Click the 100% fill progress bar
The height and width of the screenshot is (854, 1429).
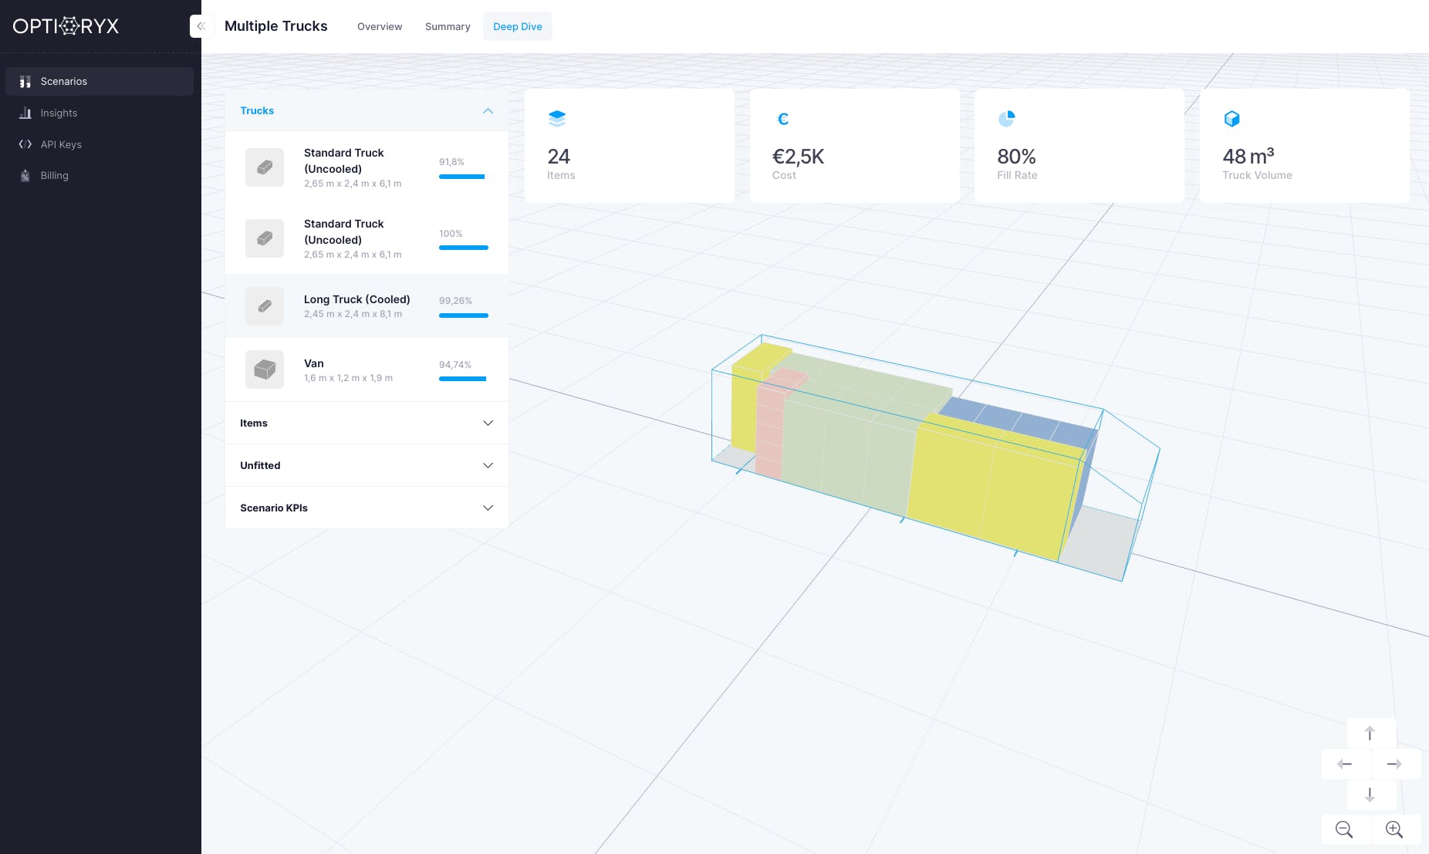coord(464,248)
